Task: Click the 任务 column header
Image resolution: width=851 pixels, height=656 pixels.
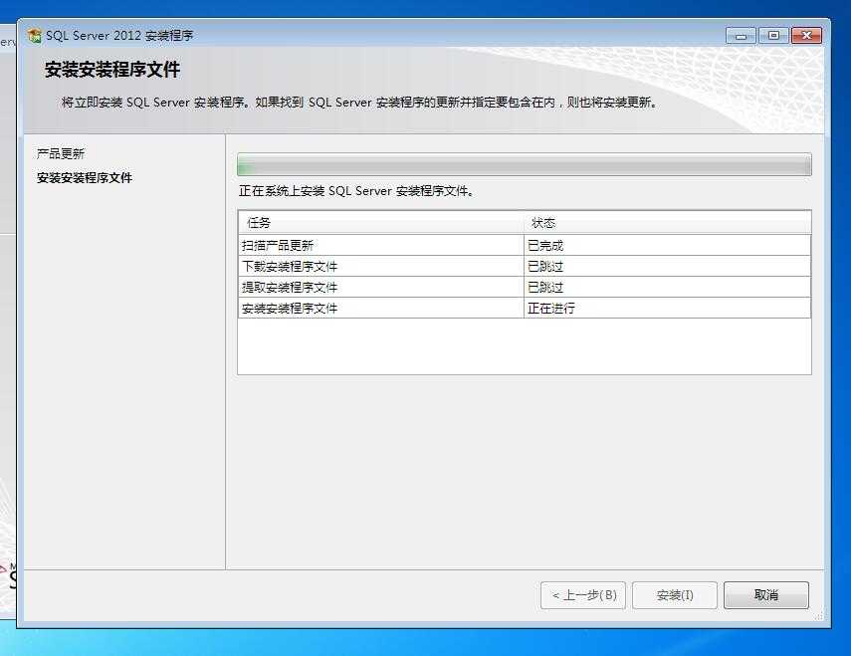Action: tap(381, 222)
